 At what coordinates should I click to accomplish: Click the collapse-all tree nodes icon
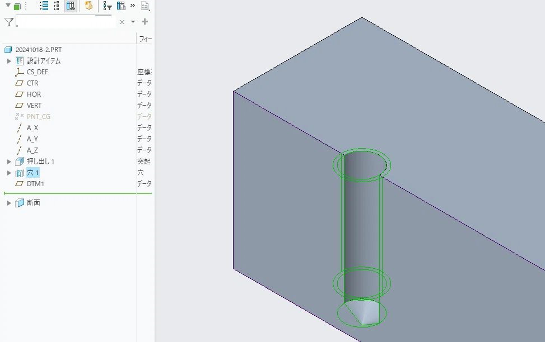click(57, 6)
